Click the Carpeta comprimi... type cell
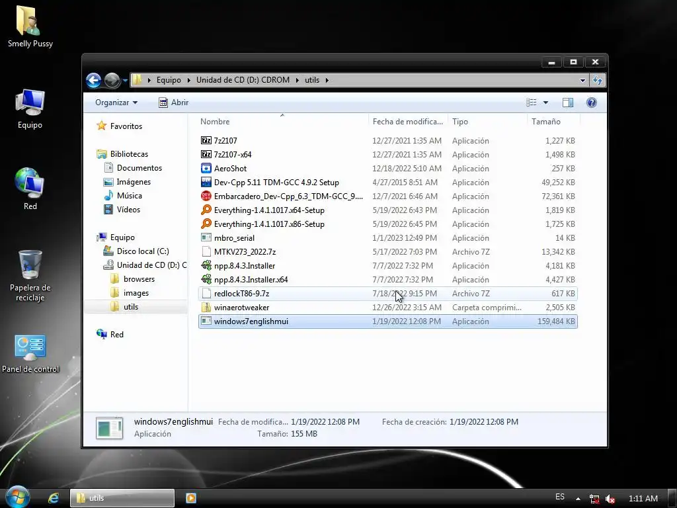 487,308
